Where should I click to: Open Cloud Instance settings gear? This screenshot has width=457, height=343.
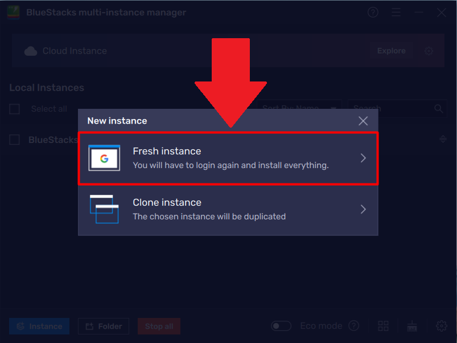(x=429, y=51)
